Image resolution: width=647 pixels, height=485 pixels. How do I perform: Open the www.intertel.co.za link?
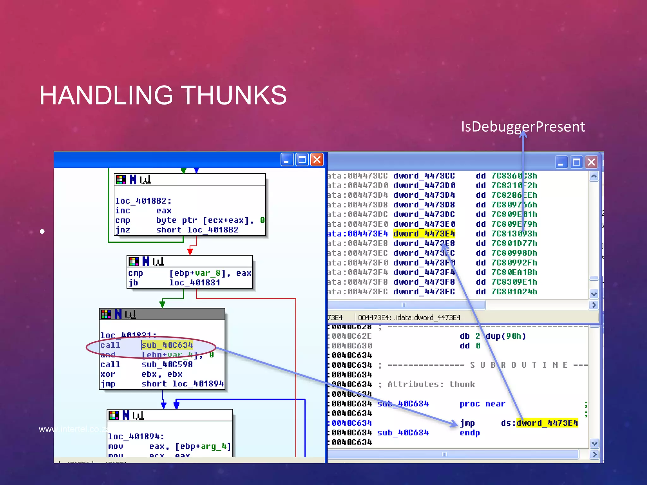(x=74, y=429)
